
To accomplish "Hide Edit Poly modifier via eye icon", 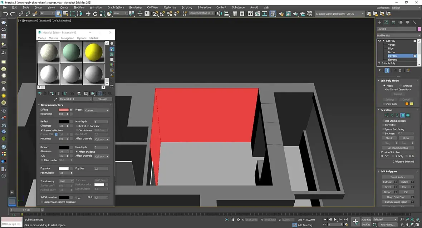I will 379,41.
